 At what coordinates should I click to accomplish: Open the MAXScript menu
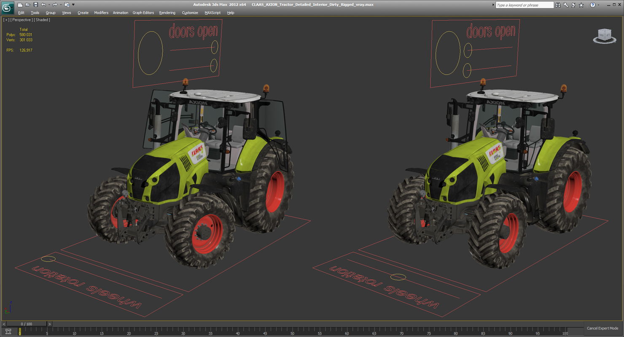pyautogui.click(x=212, y=13)
